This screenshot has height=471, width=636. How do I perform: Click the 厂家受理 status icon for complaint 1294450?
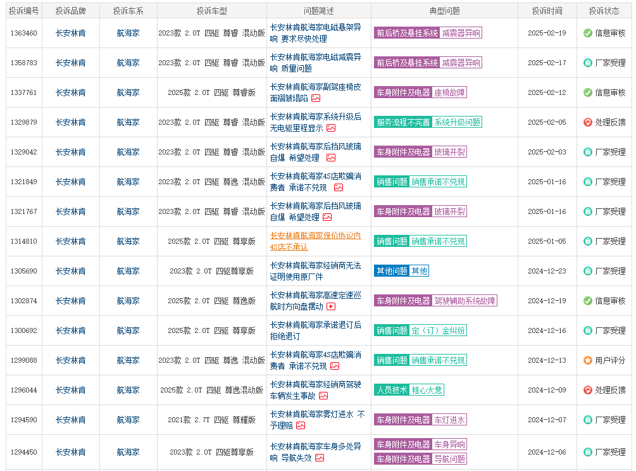(x=588, y=452)
